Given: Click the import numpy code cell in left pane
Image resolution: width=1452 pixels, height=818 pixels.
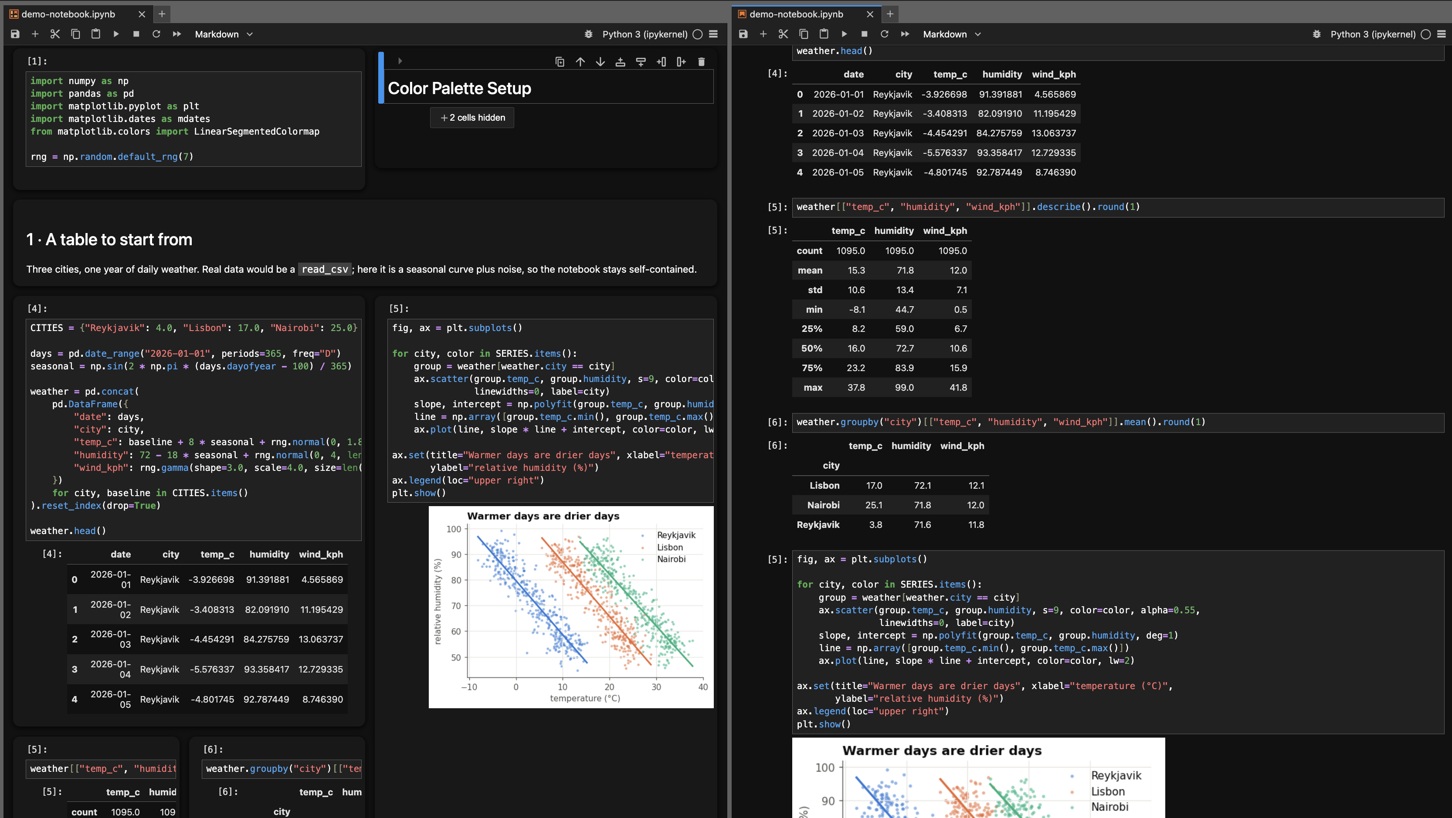Looking at the screenshot, I should 193,118.
